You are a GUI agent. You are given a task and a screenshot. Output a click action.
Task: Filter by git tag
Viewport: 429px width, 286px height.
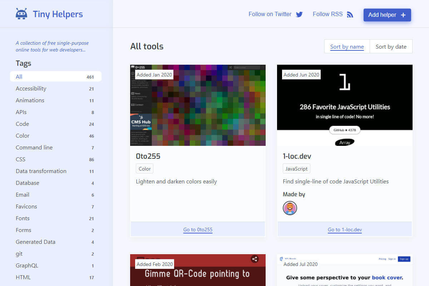56,254
